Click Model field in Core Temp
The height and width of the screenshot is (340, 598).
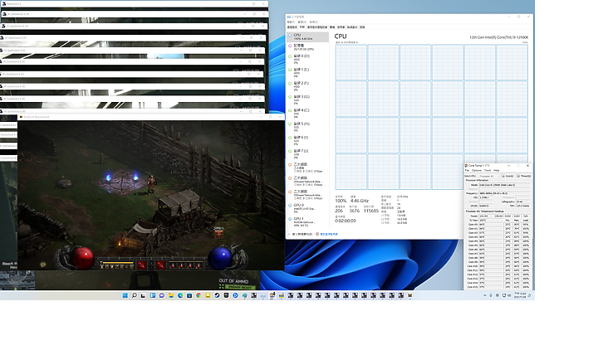tap(505, 185)
